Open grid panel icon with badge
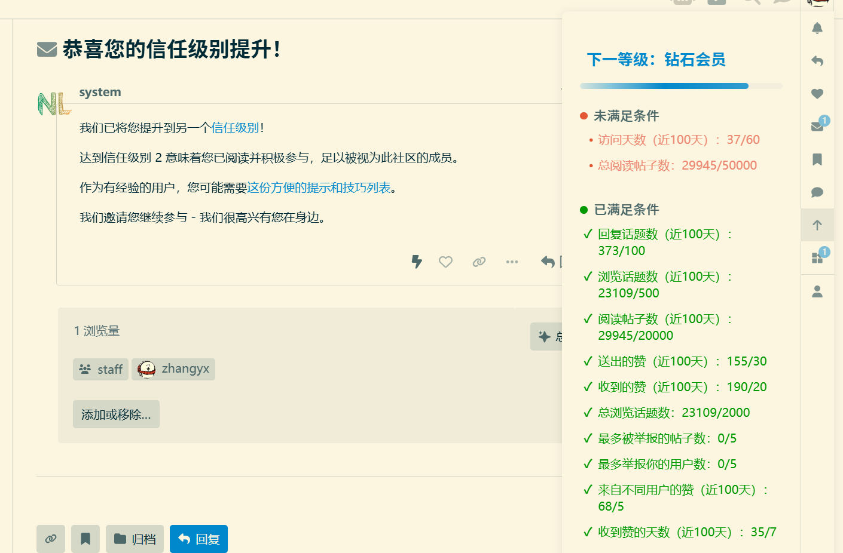The width and height of the screenshot is (843, 553). point(817,257)
